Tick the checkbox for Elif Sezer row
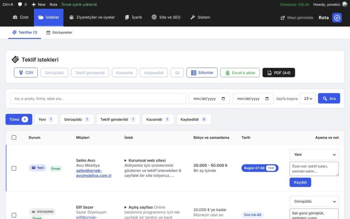 [14, 215]
